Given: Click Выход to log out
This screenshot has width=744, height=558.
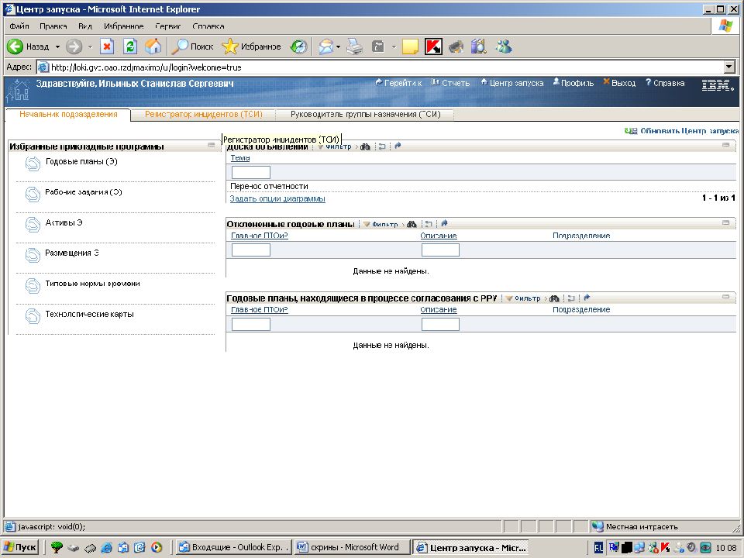Looking at the screenshot, I should click(x=619, y=83).
